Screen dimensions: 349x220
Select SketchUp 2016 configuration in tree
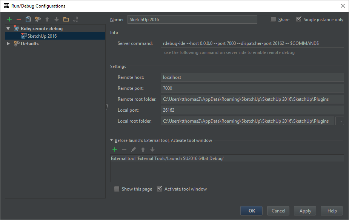tap(42, 36)
